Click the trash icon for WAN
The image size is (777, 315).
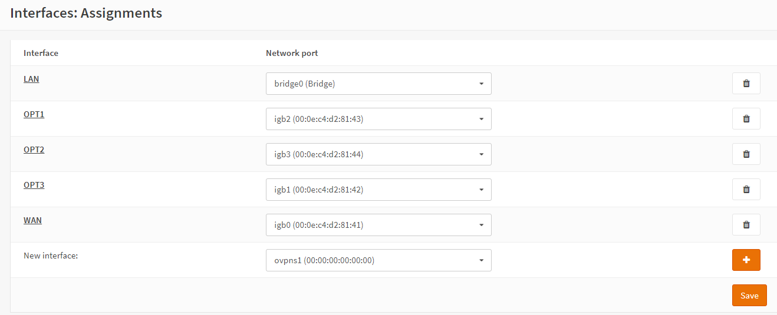[x=746, y=225]
